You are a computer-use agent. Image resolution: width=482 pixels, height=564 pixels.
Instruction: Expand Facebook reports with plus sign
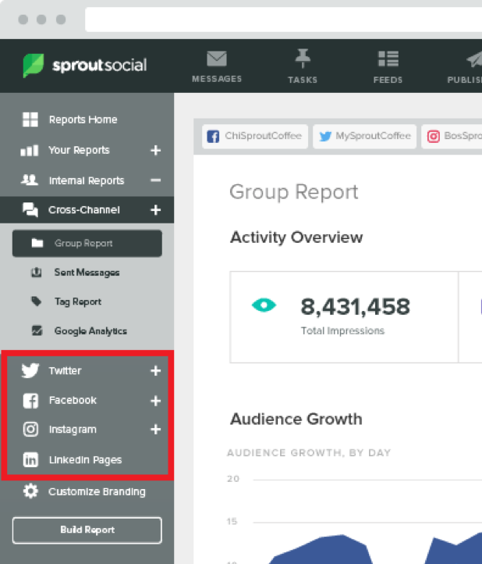tap(155, 401)
